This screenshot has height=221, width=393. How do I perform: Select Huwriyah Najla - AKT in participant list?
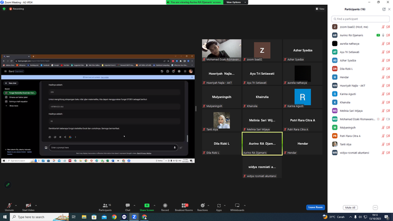point(360,86)
